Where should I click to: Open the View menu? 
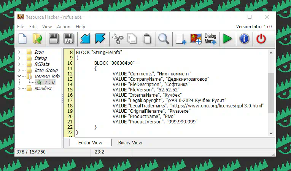[x=47, y=27]
